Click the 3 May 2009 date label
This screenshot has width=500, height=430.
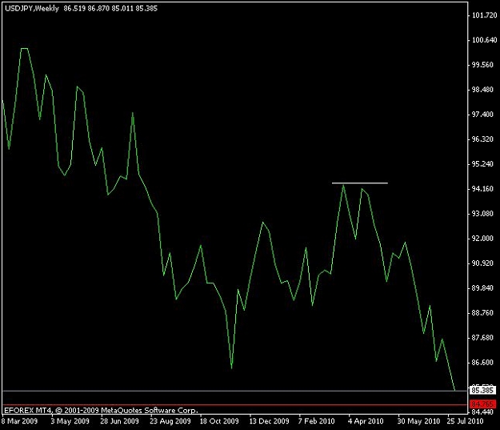pos(70,421)
